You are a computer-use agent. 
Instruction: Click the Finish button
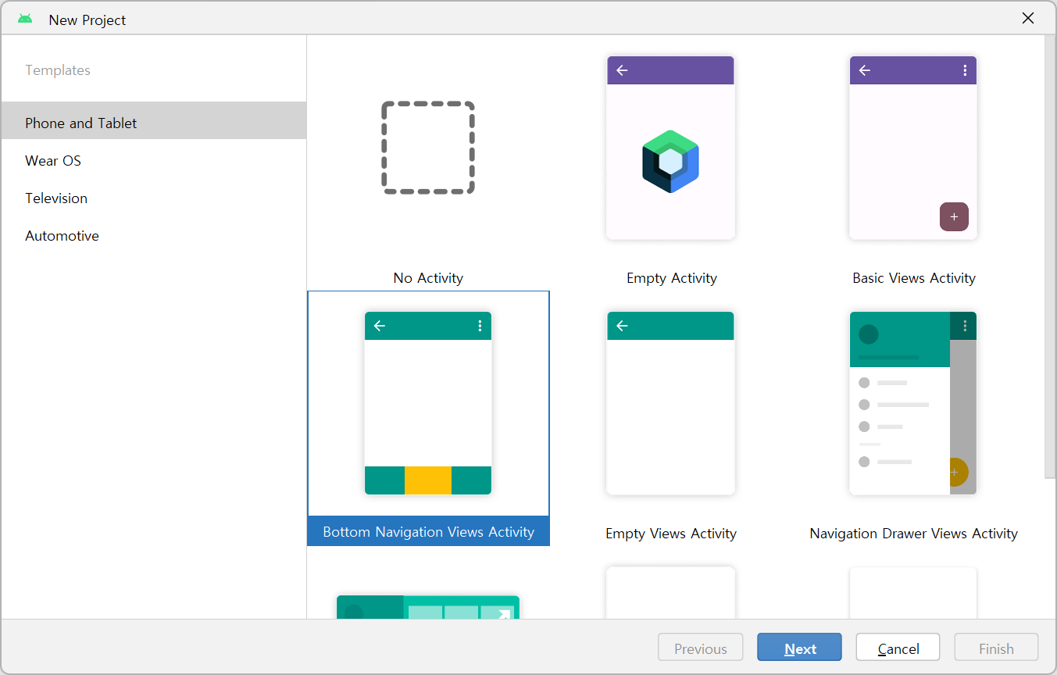tap(996, 648)
